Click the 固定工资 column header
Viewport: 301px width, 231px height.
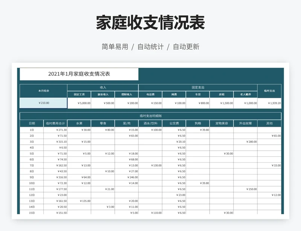79,95
